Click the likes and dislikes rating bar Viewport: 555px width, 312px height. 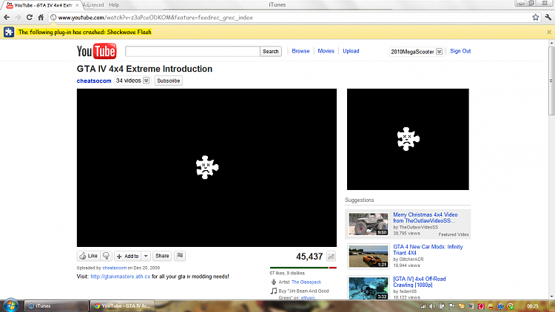(303, 268)
